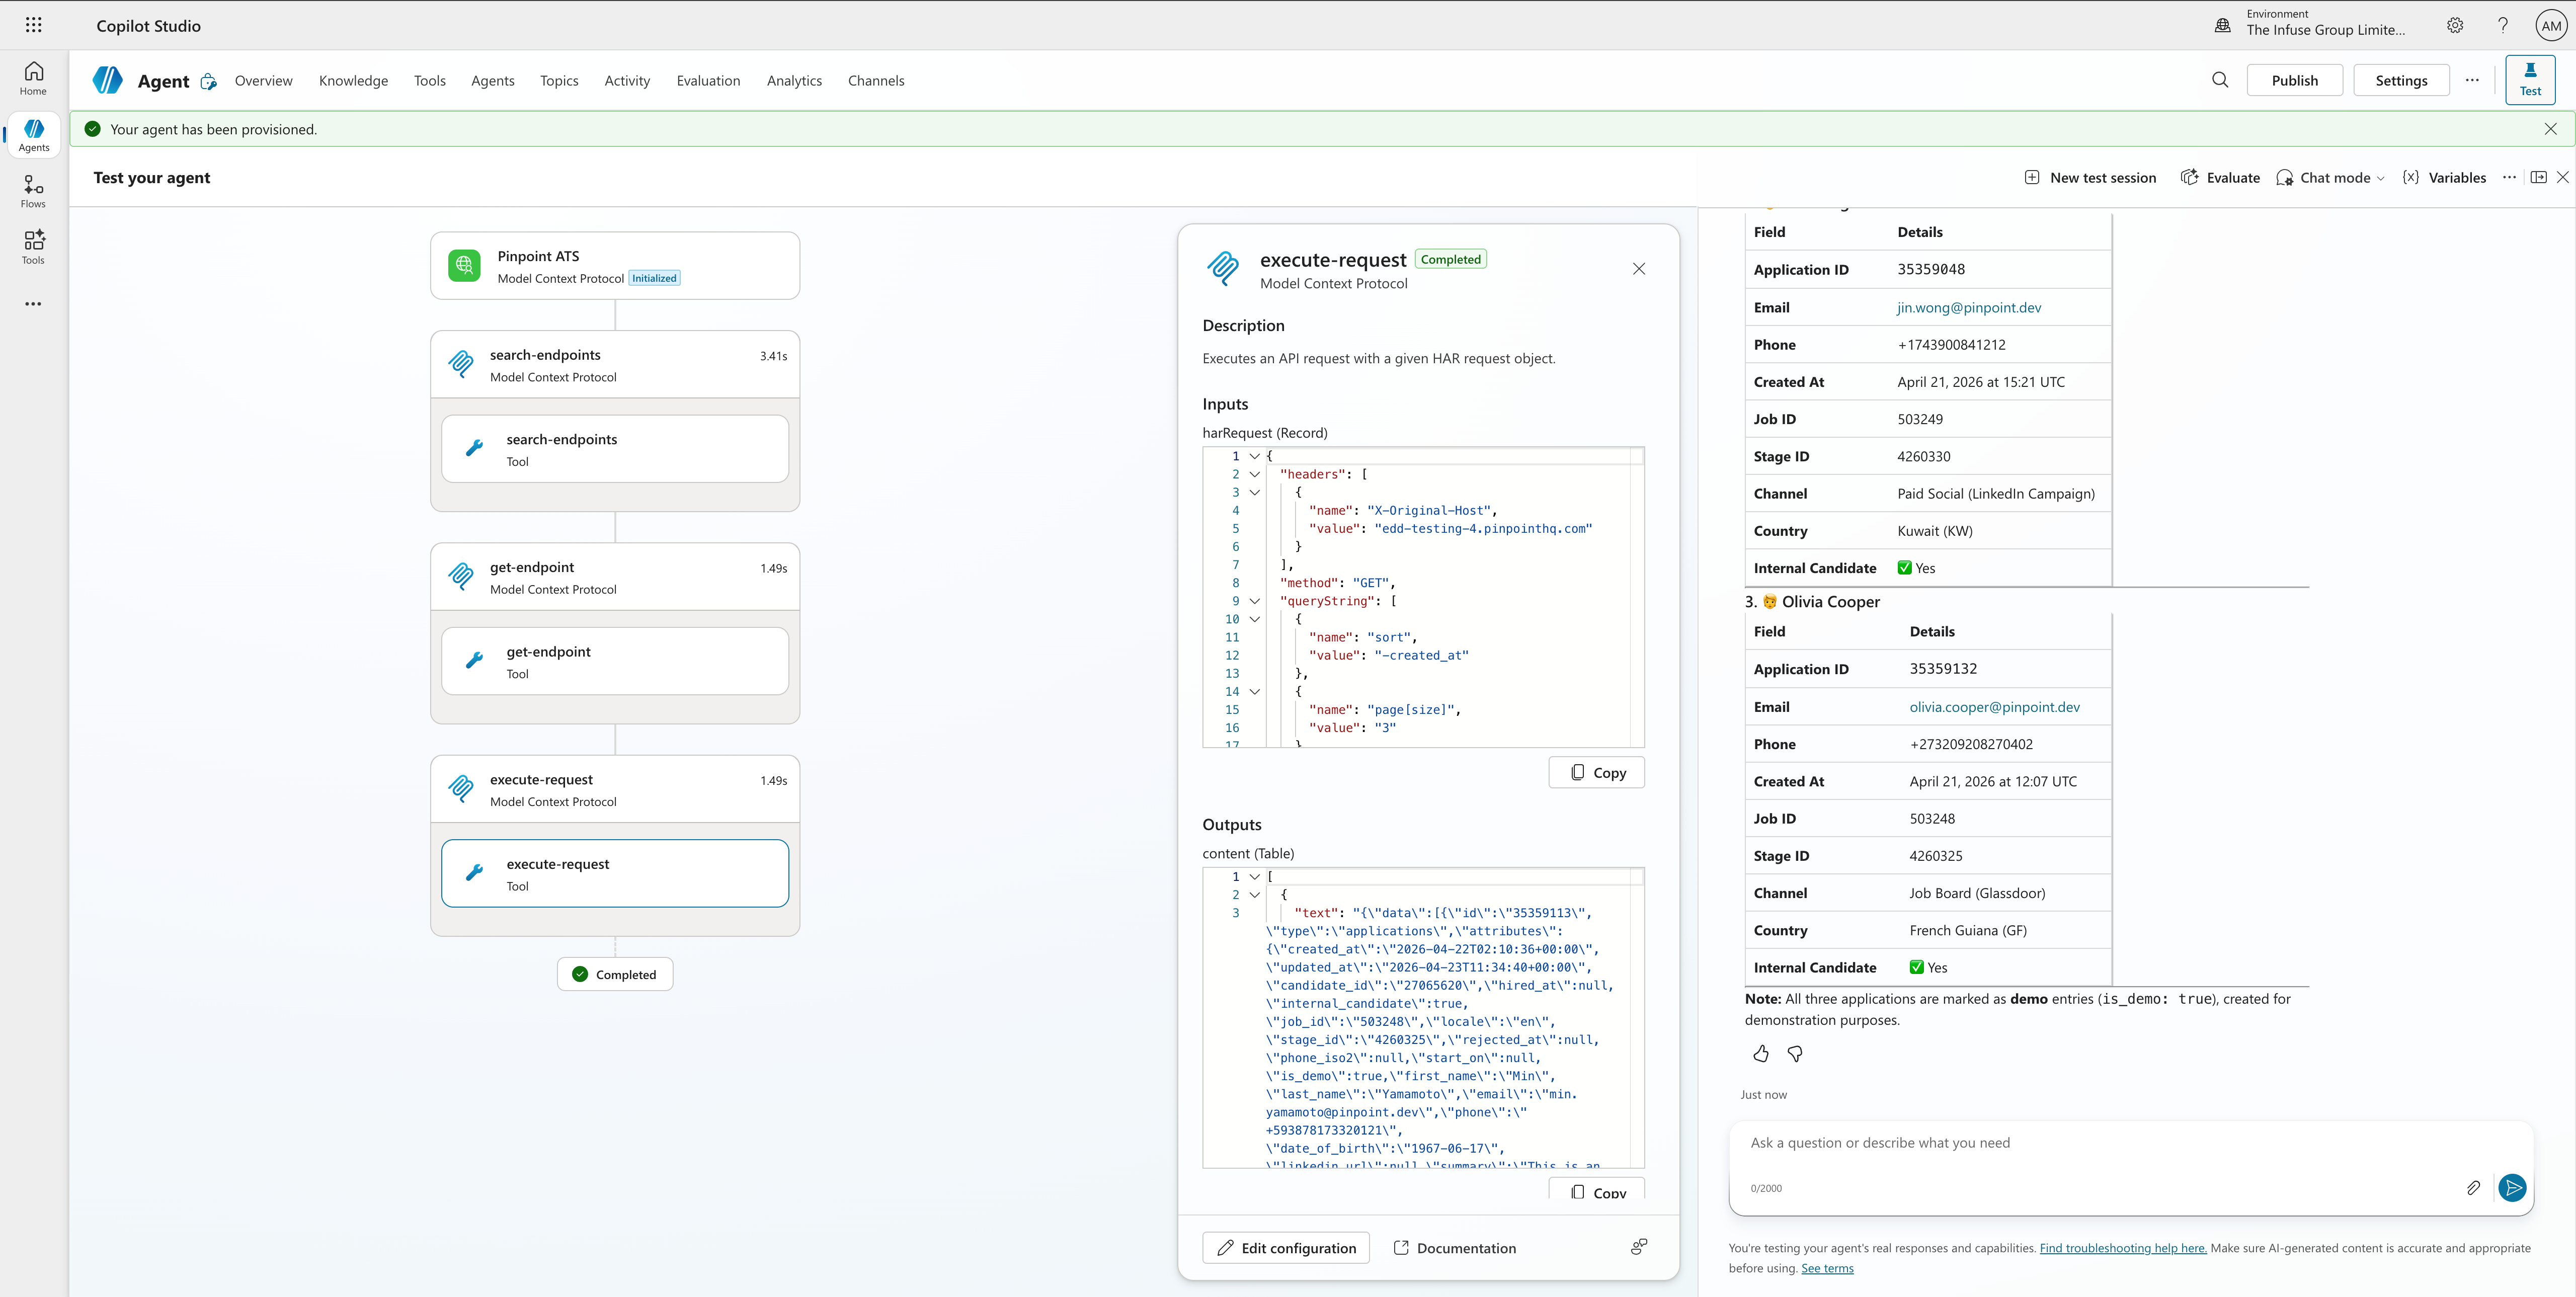The height and width of the screenshot is (1297, 2576).
Task: Select the get-endpoint Tool card
Action: click(x=615, y=661)
